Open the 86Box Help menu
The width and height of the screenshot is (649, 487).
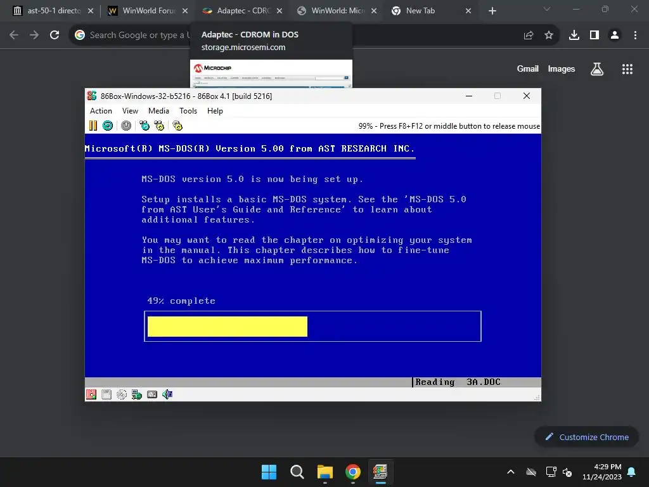point(215,111)
